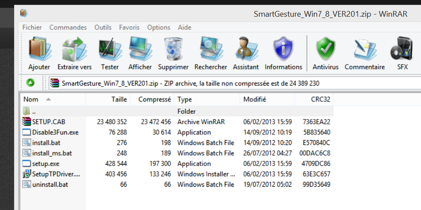Open the Outils menu
The image size is (421, 210).
coord(103,27)
